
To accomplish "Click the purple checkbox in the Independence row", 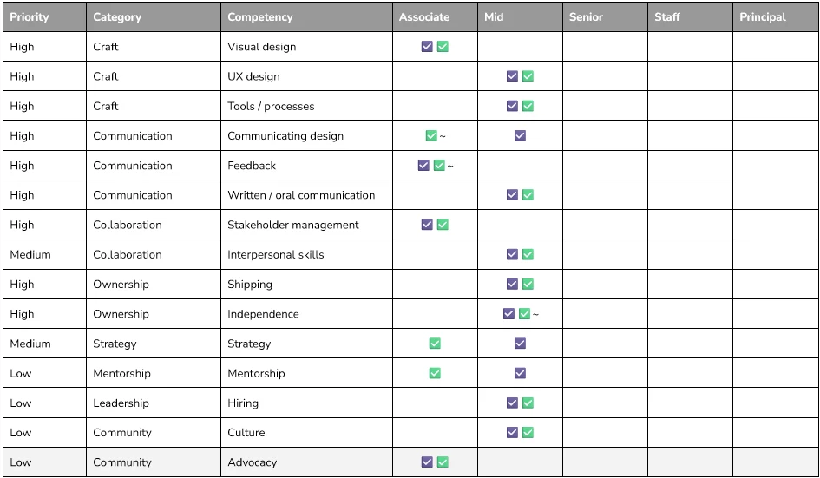I will pyautogui.click(x=508, y=314).
